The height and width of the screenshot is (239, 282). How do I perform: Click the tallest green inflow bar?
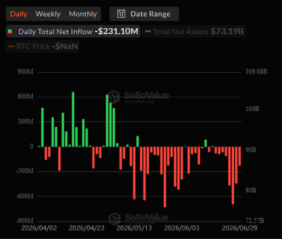point(73,119)
